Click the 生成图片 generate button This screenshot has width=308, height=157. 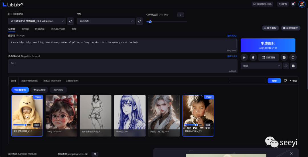click(x=268, y=45)
